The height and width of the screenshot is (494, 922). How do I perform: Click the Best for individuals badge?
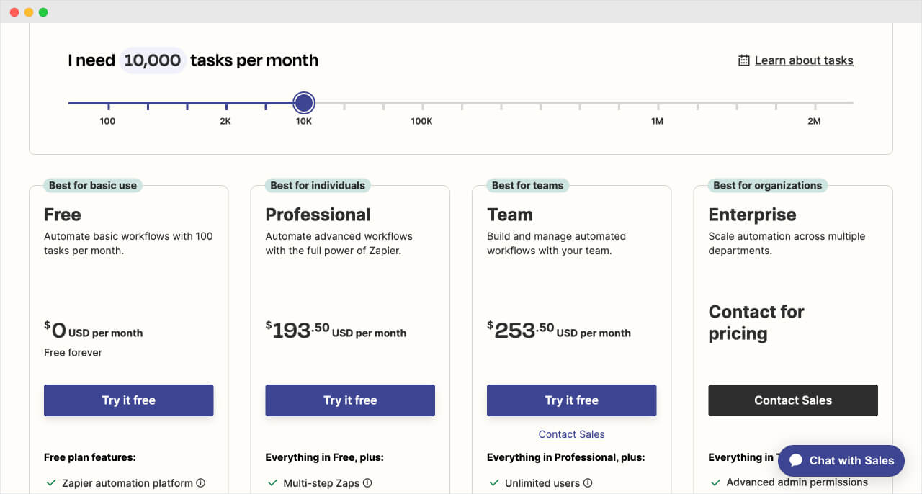[318, 185]
